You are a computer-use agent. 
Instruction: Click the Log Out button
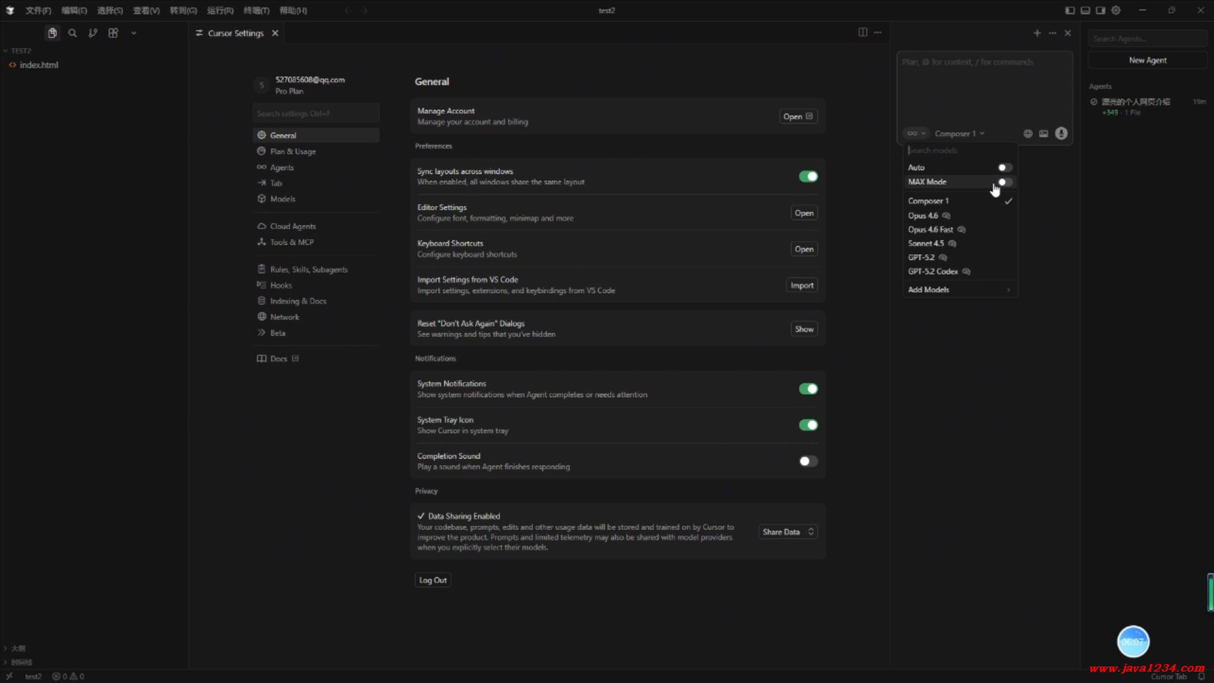coord(432,580)
